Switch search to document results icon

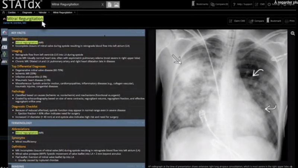(110, 4)
